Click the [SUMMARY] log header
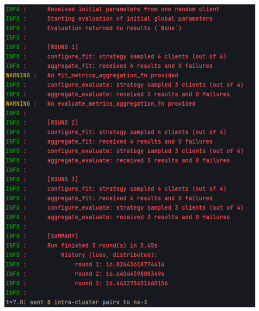The image size is (259, 311). [62, 236]
